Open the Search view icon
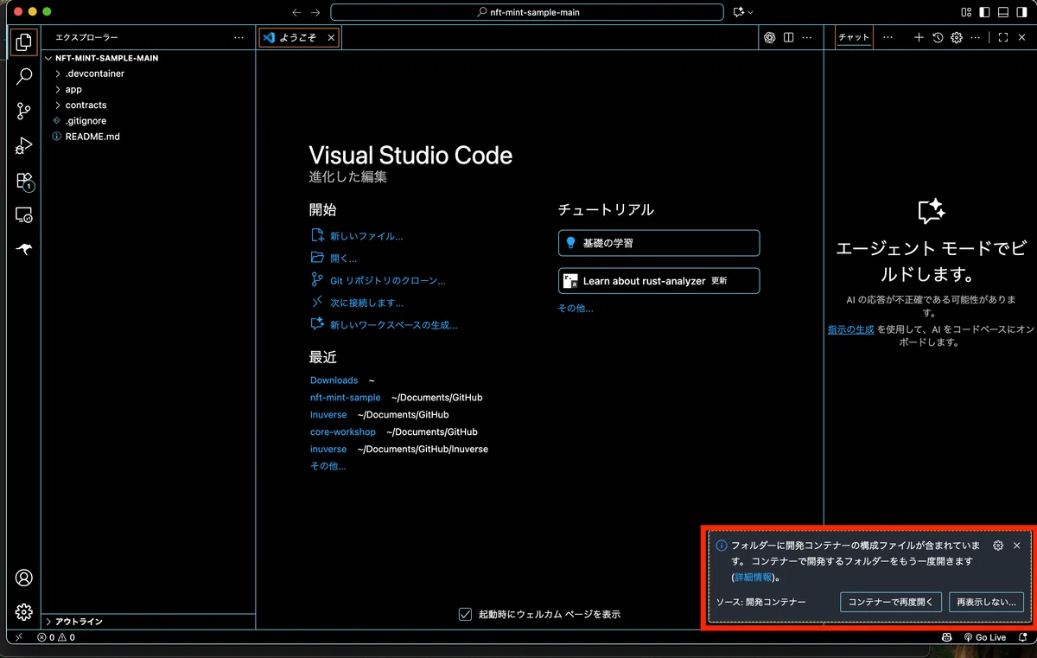The width and height of the screenshot is (1037, 658). coord(24,76)
